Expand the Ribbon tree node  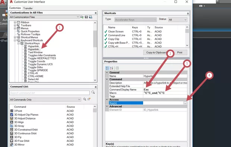pyautogui.click(x=15, y=22)
